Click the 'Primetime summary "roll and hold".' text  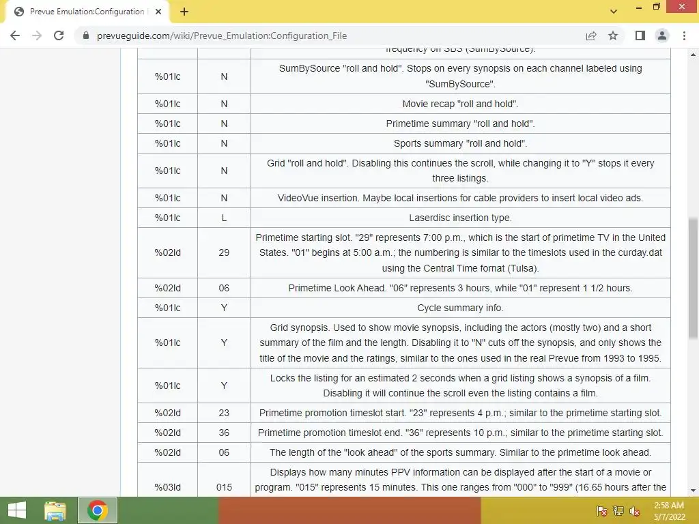[x=460, y=123]
